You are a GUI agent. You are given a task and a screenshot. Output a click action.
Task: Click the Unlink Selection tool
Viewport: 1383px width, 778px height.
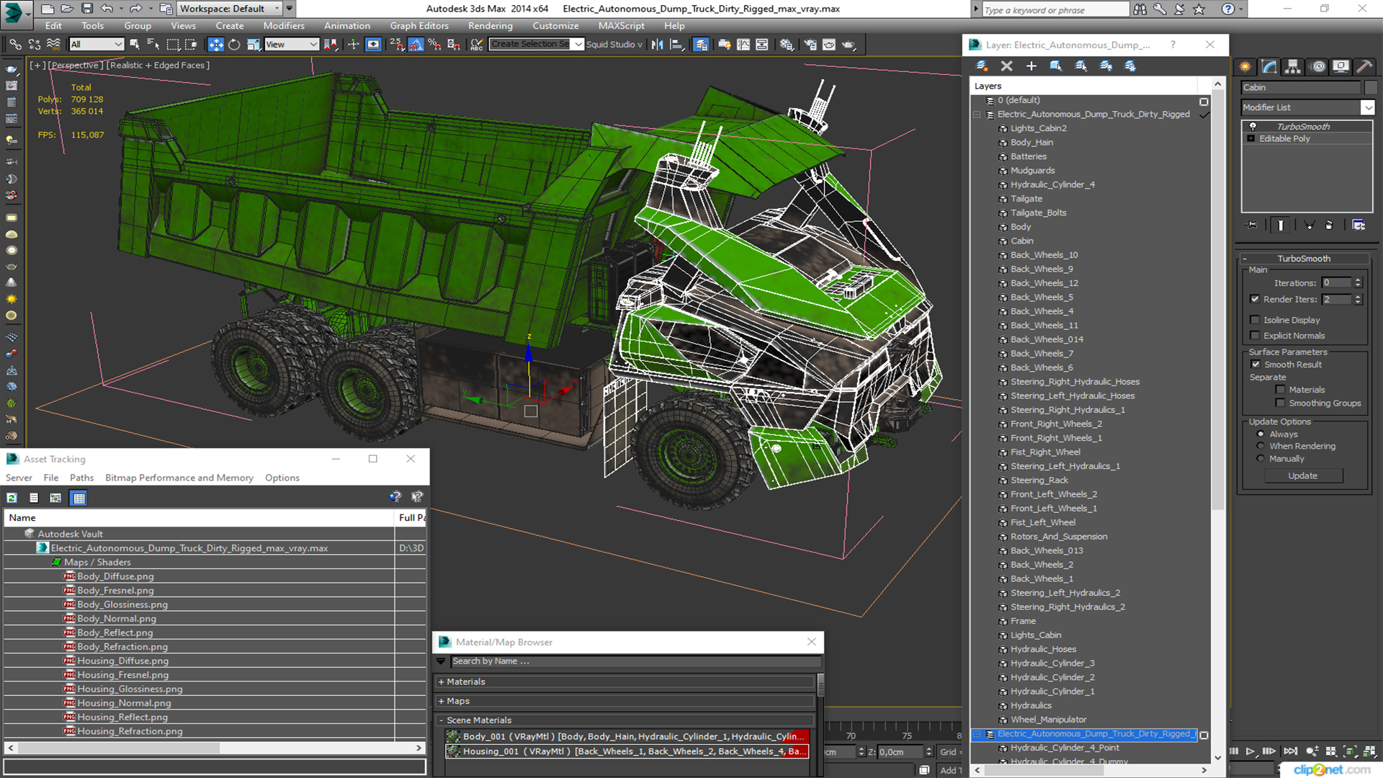[x=34, y=45]
